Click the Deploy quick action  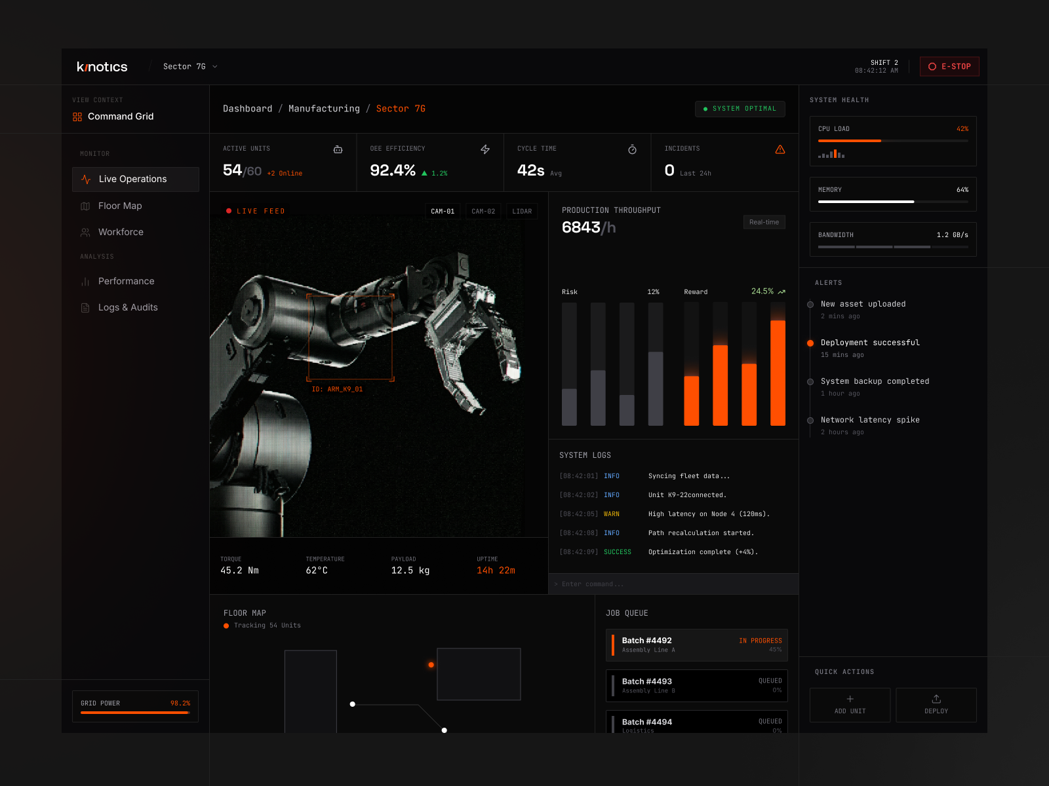(936, 705)
